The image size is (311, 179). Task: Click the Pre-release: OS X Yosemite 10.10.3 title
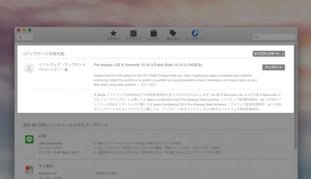coord(148,65)
